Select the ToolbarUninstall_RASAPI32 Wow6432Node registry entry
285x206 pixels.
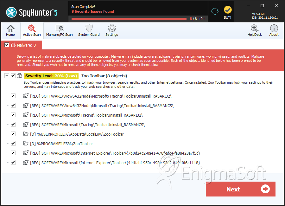pos(101,96)
